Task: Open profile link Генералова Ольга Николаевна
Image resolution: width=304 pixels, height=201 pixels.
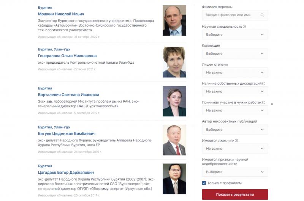Action: [x=67, y=56]
